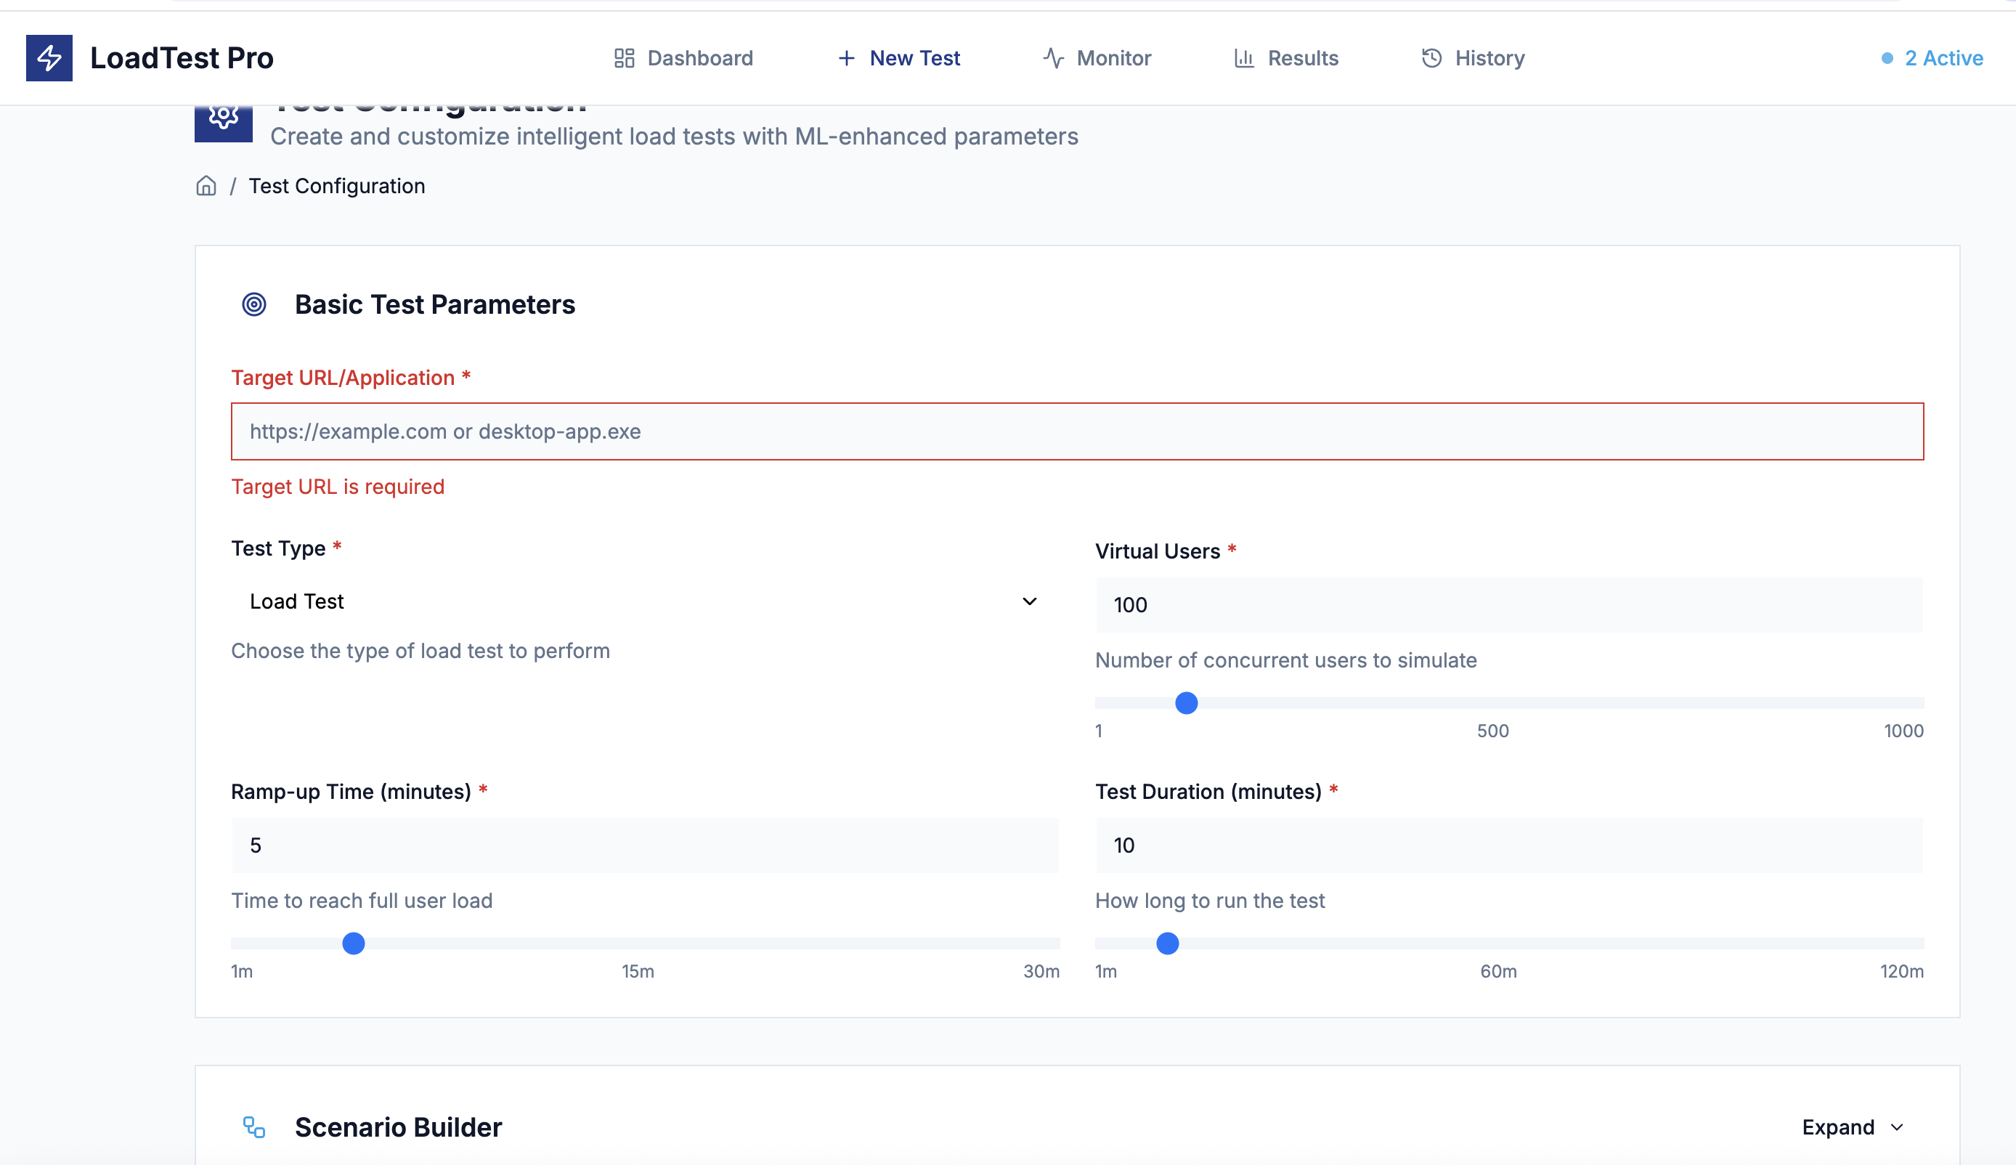The width and height of the screenshot is (2016, 1165).
Task: Click the Test Configuration breadcrumb link
Action: click(337, 186)
